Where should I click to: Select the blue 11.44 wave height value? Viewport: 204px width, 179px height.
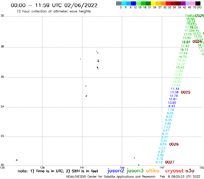point(175,89)
